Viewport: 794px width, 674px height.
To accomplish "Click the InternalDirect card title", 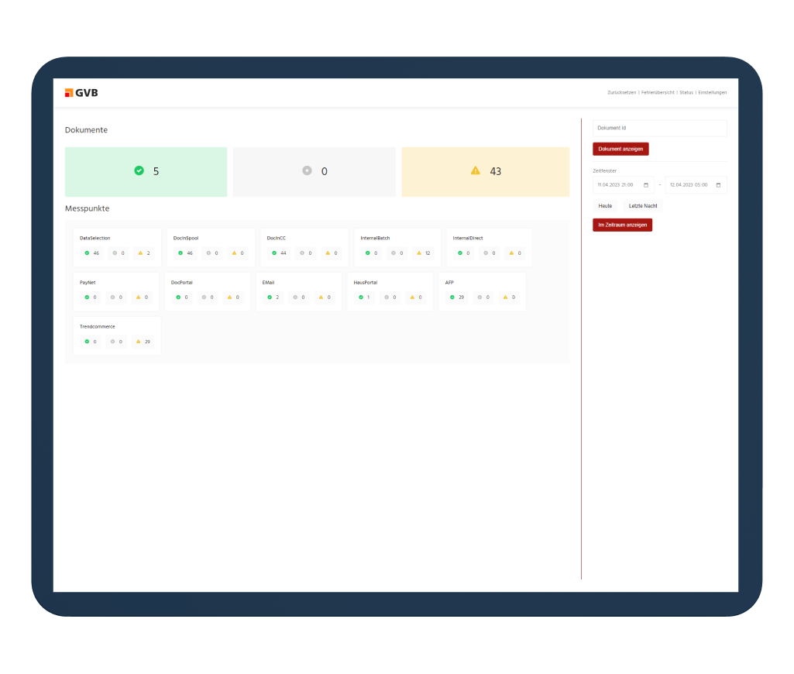I will tap(468, 238).
